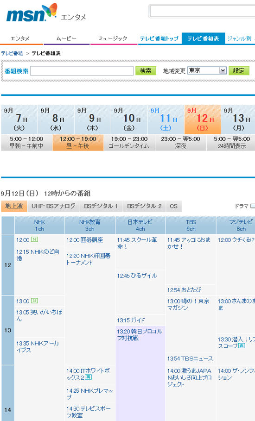The width and height of the screenshot is (255, 421).
Task: Select date 9月7日 (火)
Action: coord(19,119)
